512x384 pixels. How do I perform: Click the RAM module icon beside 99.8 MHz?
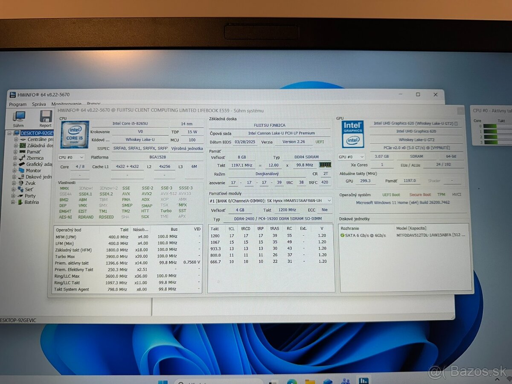tap(325, 165)
